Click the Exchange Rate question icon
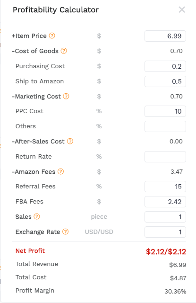196x303 pixels. pos(66,232)
